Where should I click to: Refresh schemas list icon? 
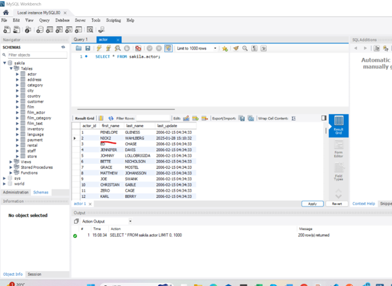(x=63, y=47)
